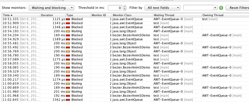Open the Show monitors dropdown
This screenshot has width=249, height=102.
(x=51, y=8)
